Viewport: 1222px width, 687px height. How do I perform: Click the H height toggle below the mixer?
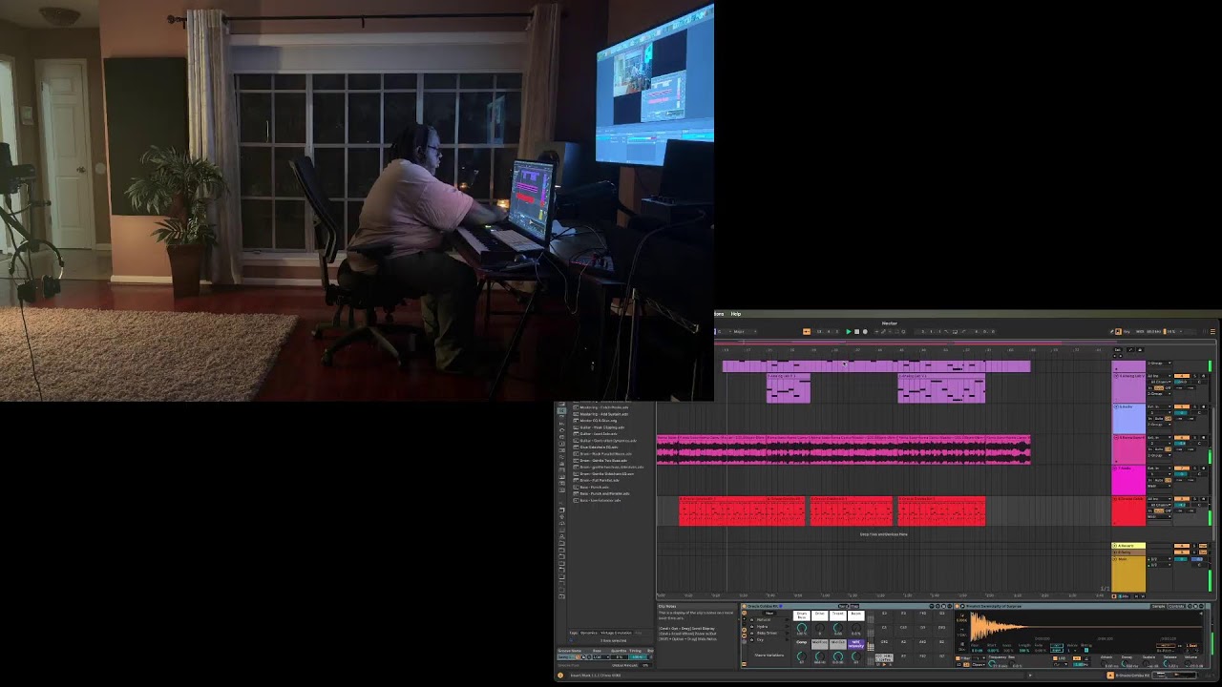(1136, 596)
